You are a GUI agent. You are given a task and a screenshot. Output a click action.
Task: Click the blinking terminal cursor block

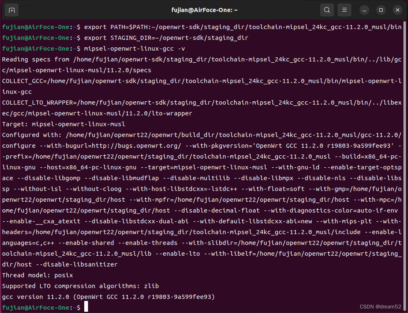[86, 307]
